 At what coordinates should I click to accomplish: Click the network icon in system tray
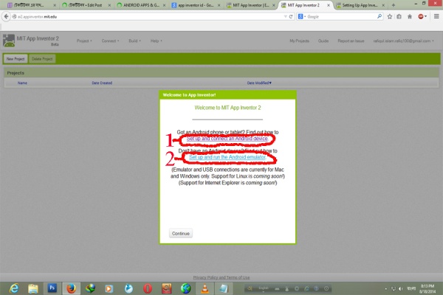tap(394, 288)
